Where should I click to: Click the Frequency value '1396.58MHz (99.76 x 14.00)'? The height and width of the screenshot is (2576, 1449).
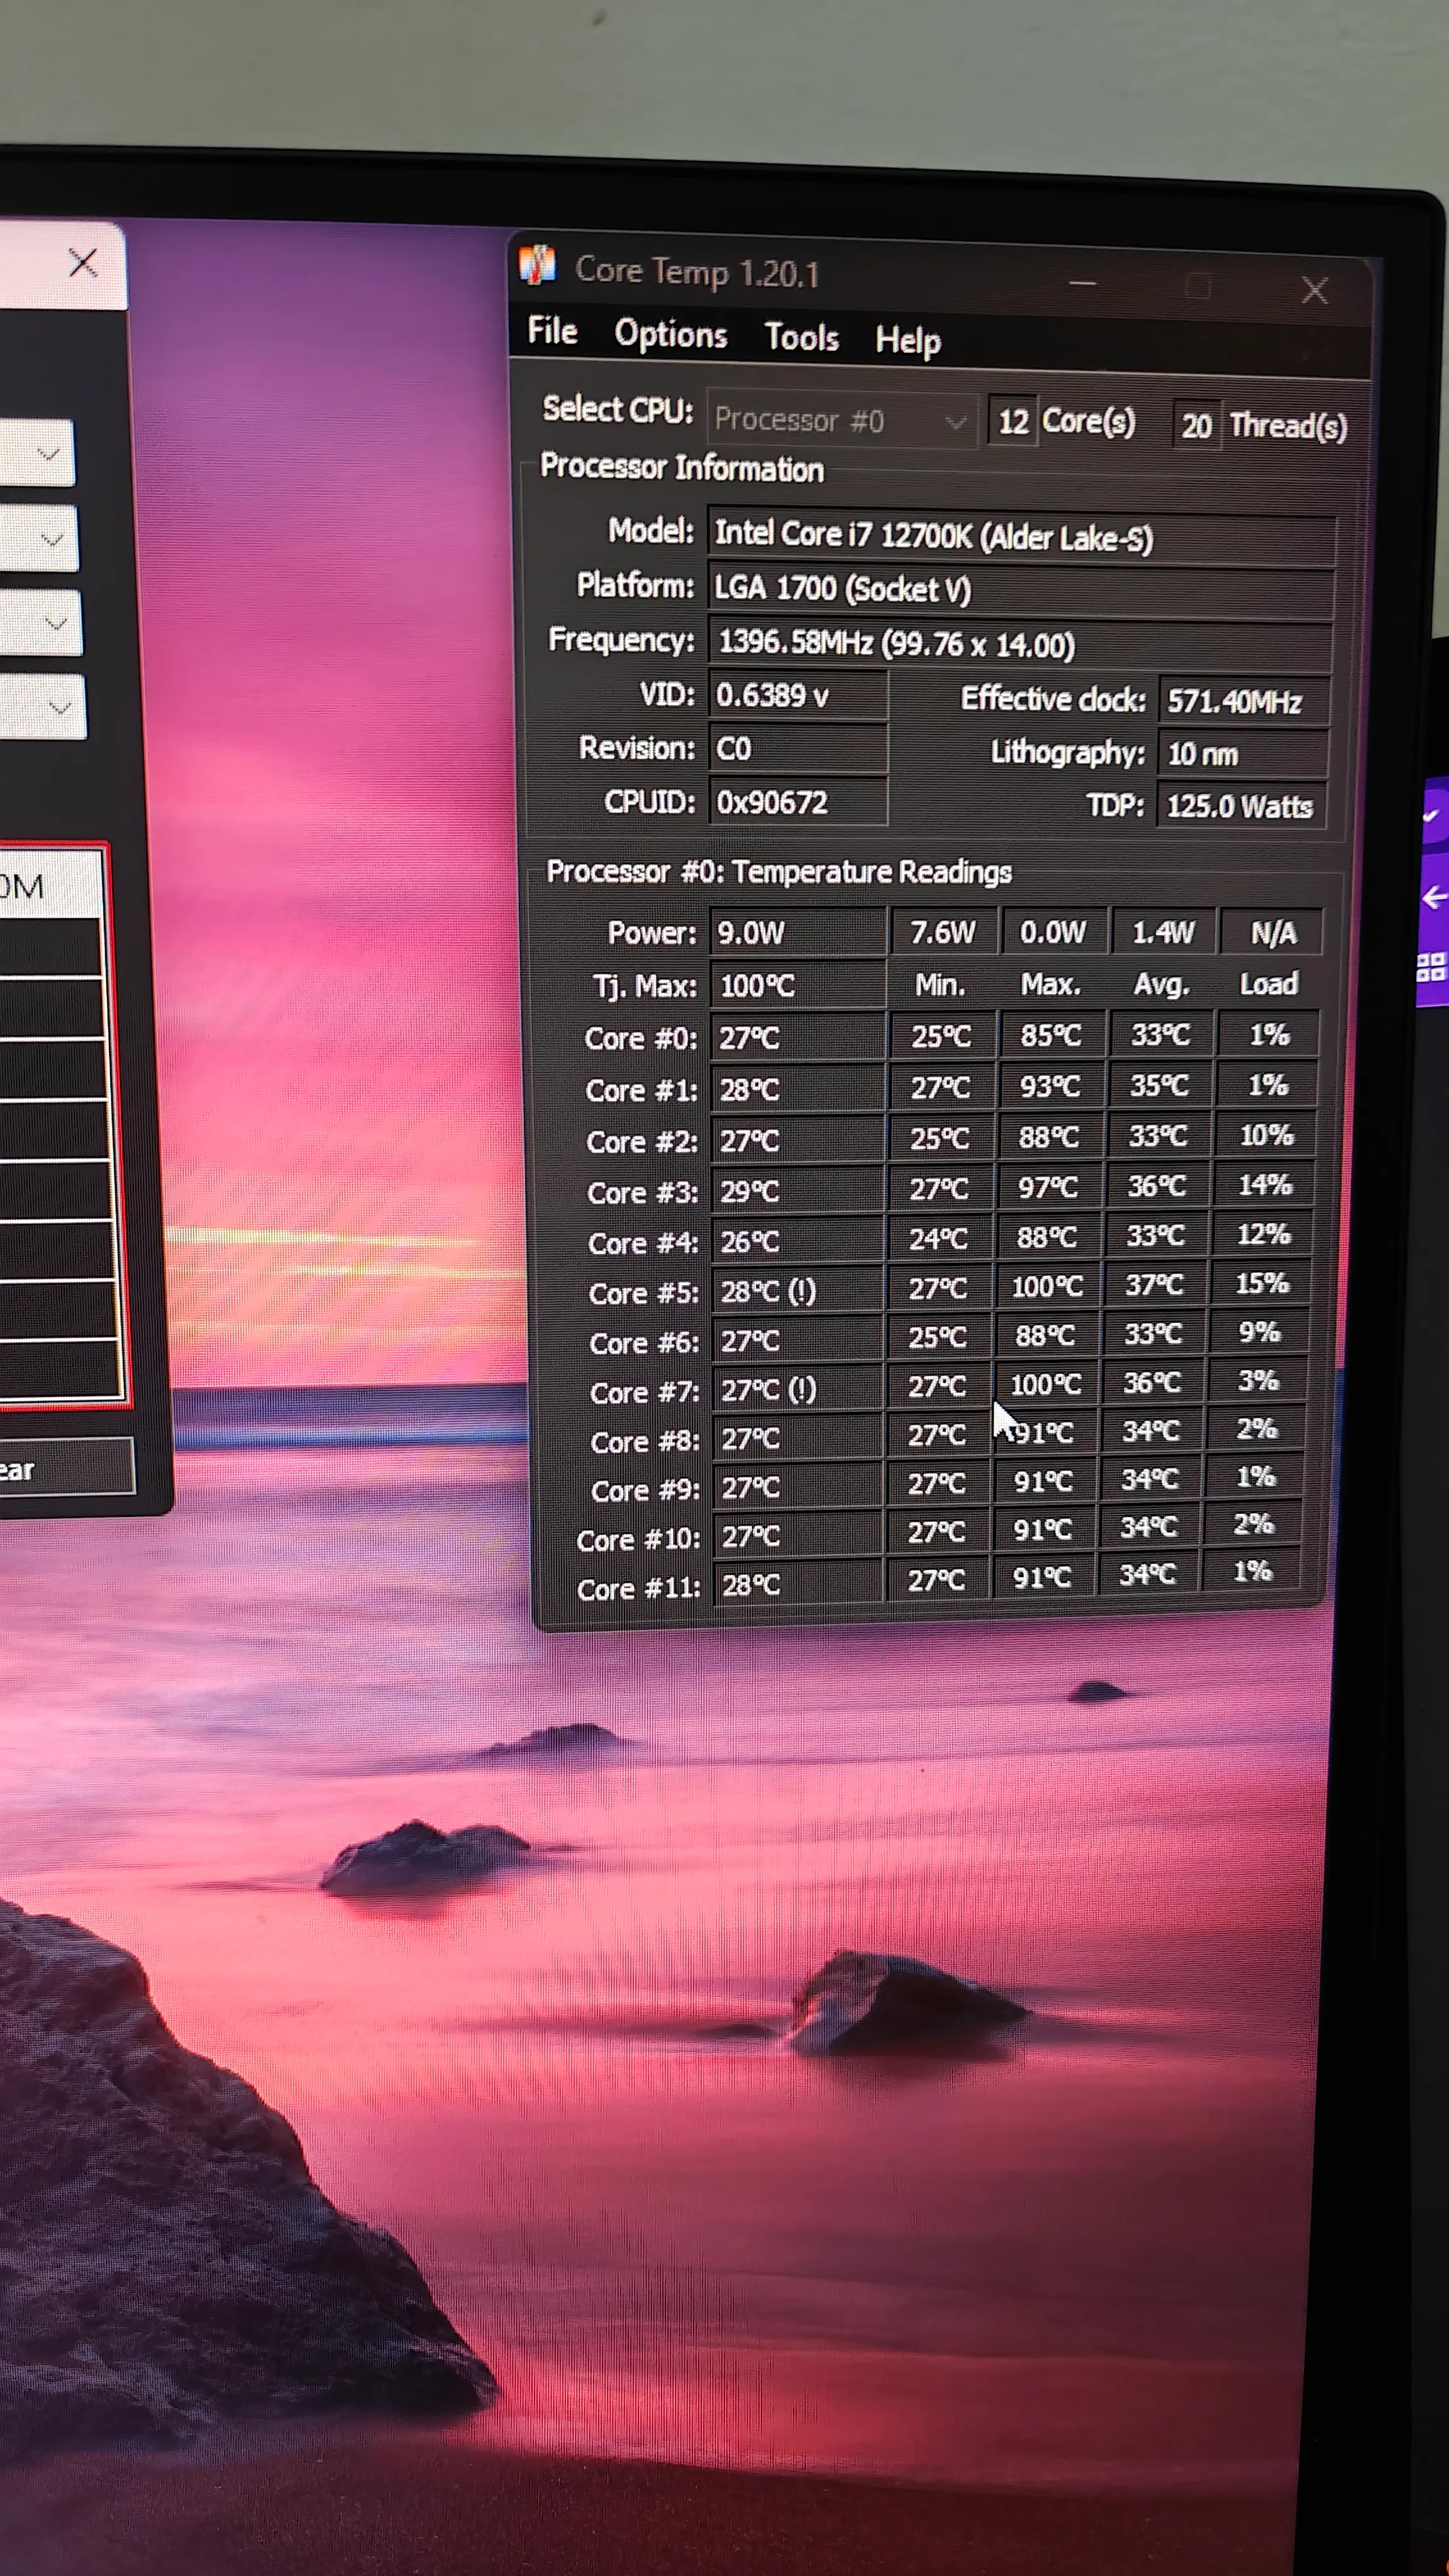pyautogui.click(x=1021, y=645)
